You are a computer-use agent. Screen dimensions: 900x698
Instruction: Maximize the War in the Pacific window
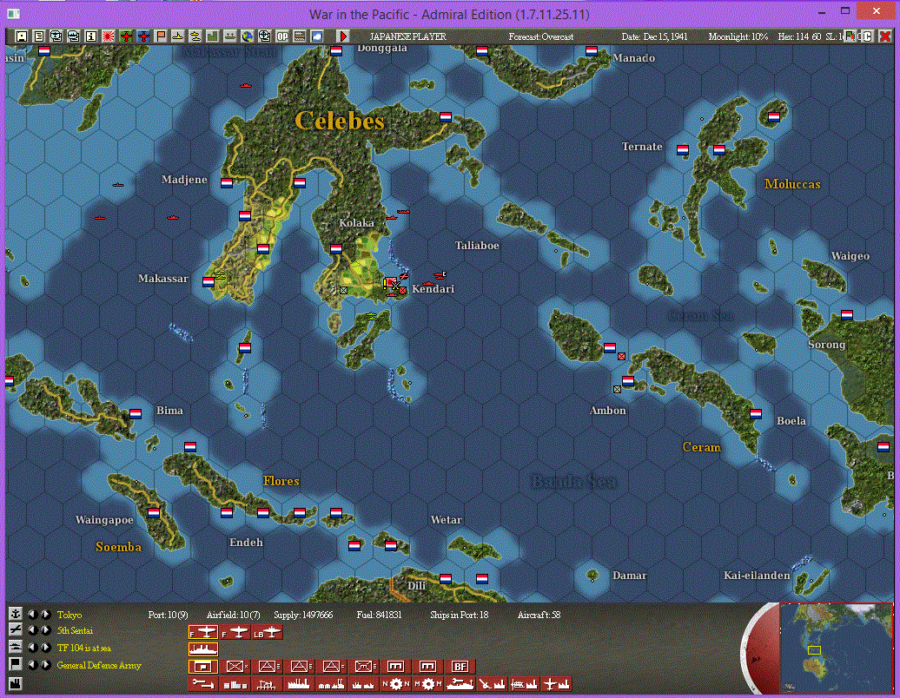[x=845, y=10]
